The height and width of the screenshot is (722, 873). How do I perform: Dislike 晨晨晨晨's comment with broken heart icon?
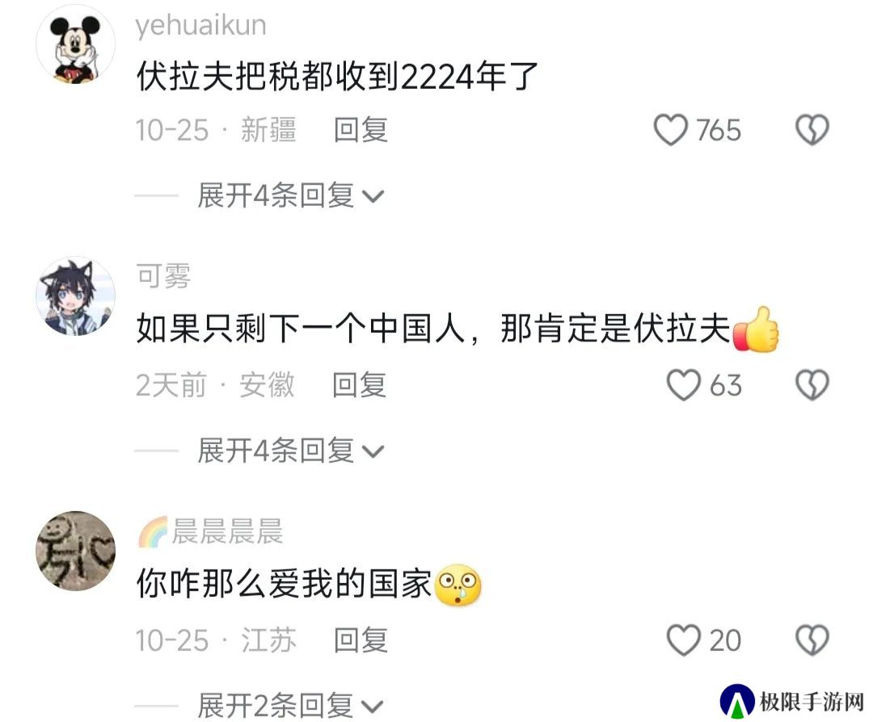click(x=812, y=640)
